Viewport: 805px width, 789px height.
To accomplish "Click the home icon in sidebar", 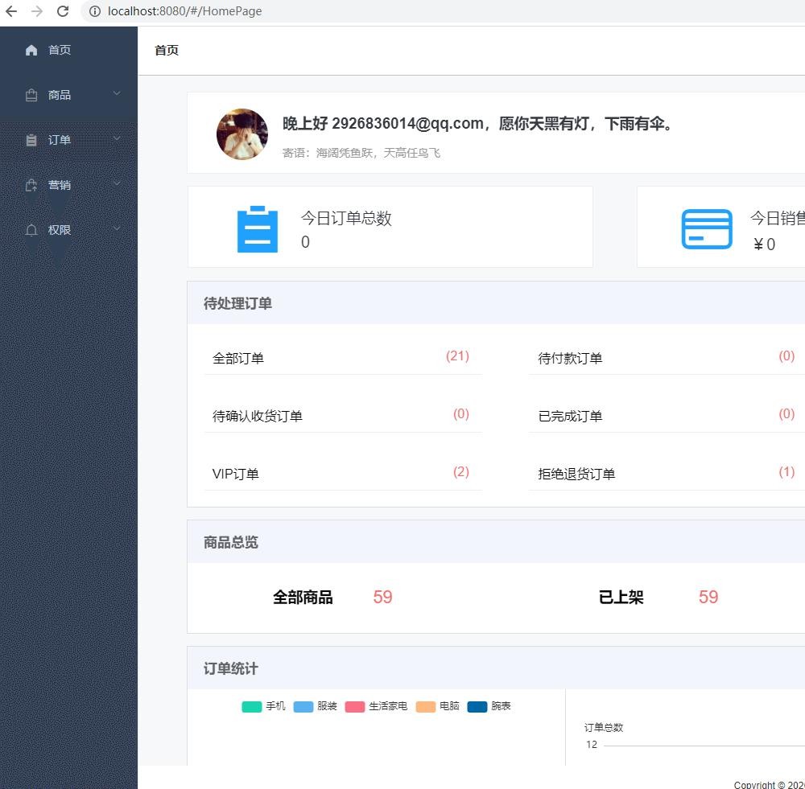I will pyautogui.click(x=31, y=50).
